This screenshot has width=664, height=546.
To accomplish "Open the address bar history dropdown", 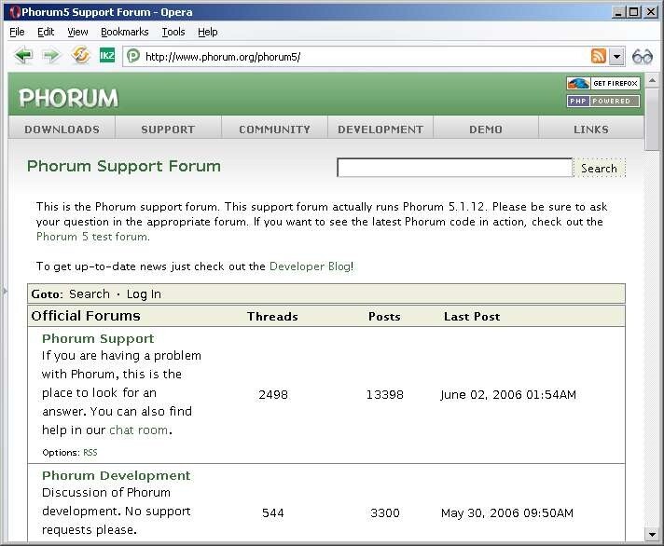I will [616, 56].
